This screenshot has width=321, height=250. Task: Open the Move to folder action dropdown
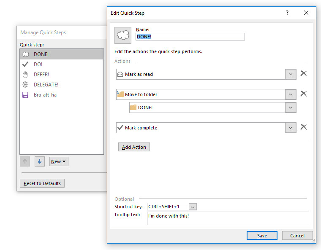point(291,94)
